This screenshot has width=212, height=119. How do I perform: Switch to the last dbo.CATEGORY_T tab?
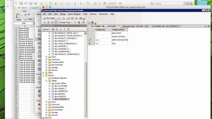click(x=166, y=26)
